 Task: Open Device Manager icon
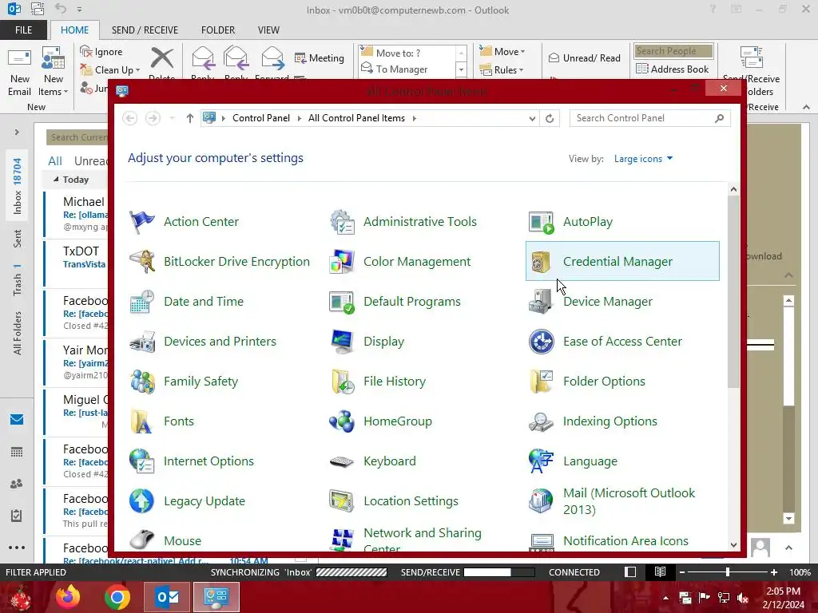coord(542,301)
